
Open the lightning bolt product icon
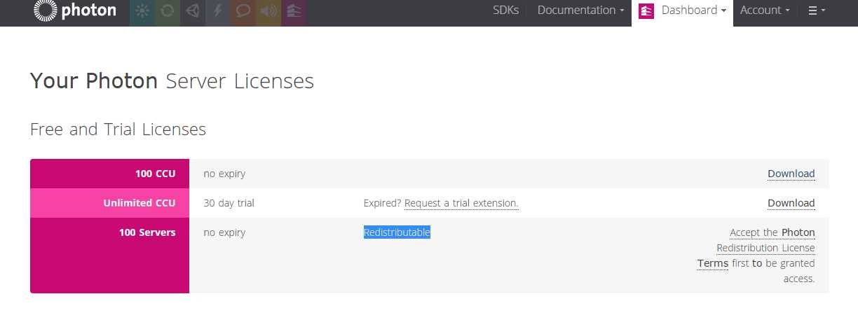pyautogui.click(x=218, y=11)
